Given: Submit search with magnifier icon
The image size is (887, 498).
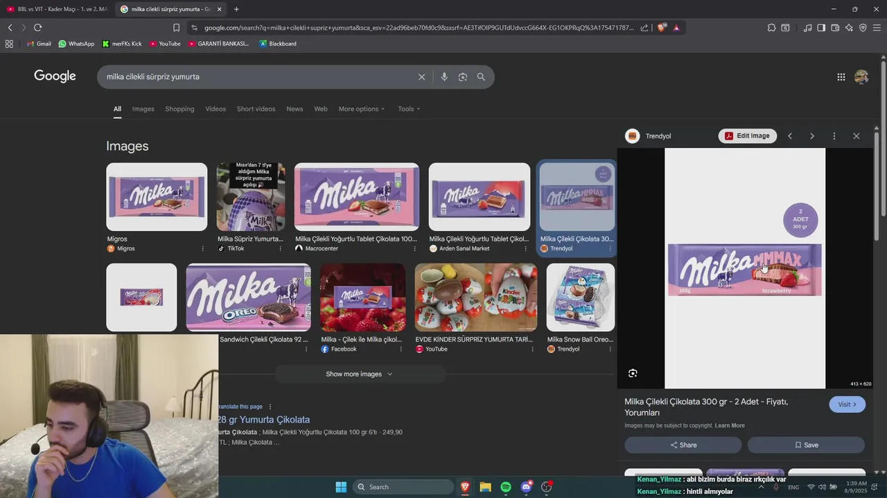Looking at the screenshot, I should [x=481, y=77].
